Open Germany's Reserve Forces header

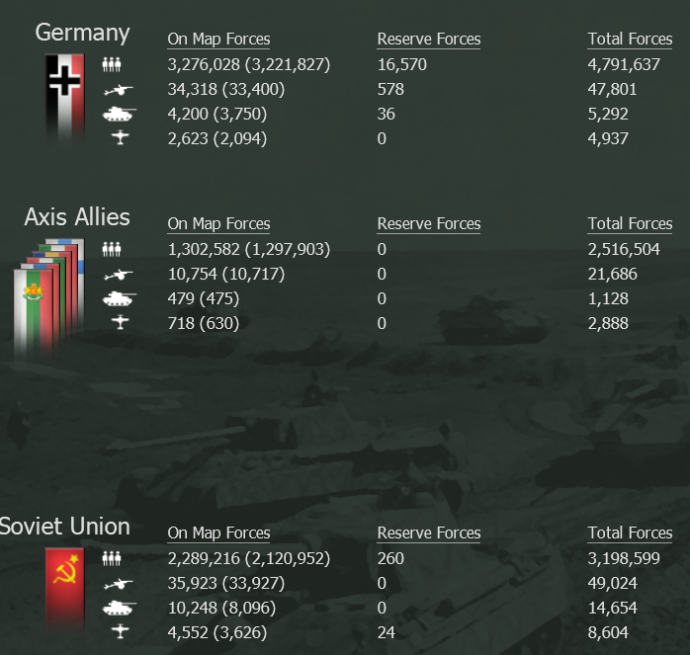[x=429, y=40]
